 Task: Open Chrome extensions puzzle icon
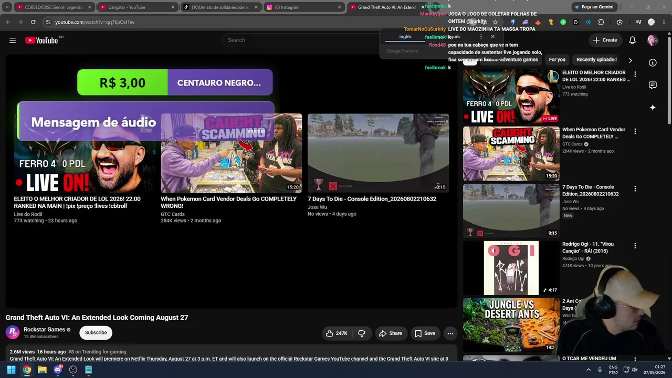point(601,22)
